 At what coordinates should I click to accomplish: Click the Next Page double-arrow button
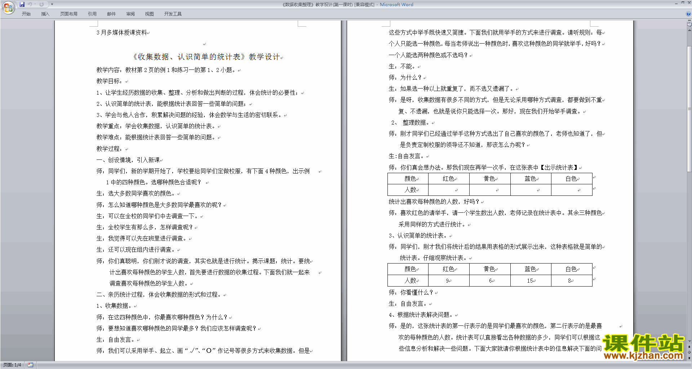689,358
